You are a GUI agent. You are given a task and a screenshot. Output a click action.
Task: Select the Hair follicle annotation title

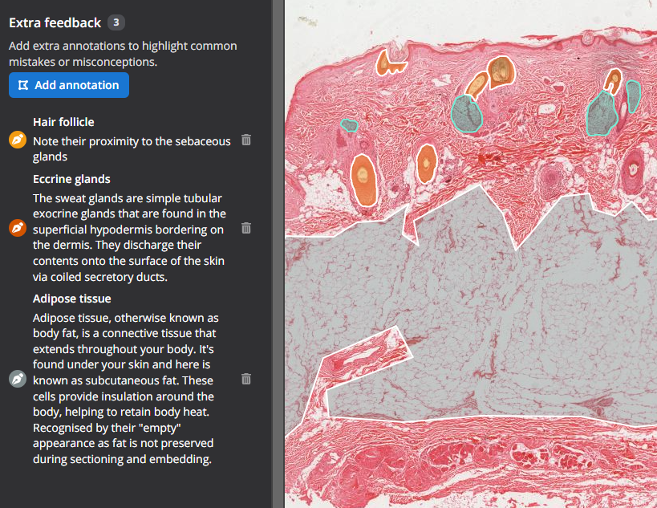[63, 122]
